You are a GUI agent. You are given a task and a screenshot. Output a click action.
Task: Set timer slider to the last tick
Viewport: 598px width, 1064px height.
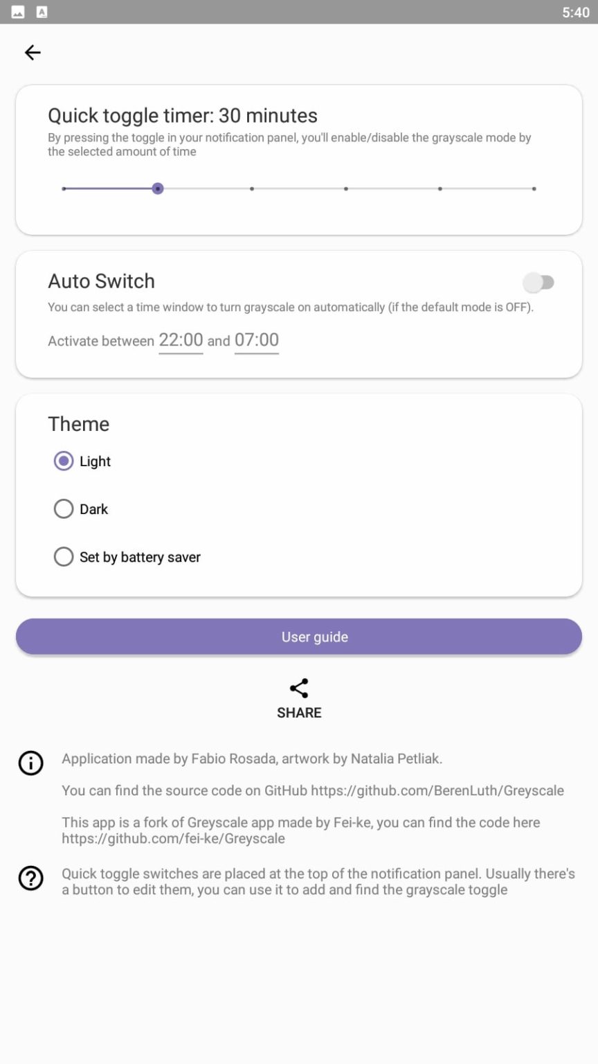pyautogui.click(x=534, y=188)
